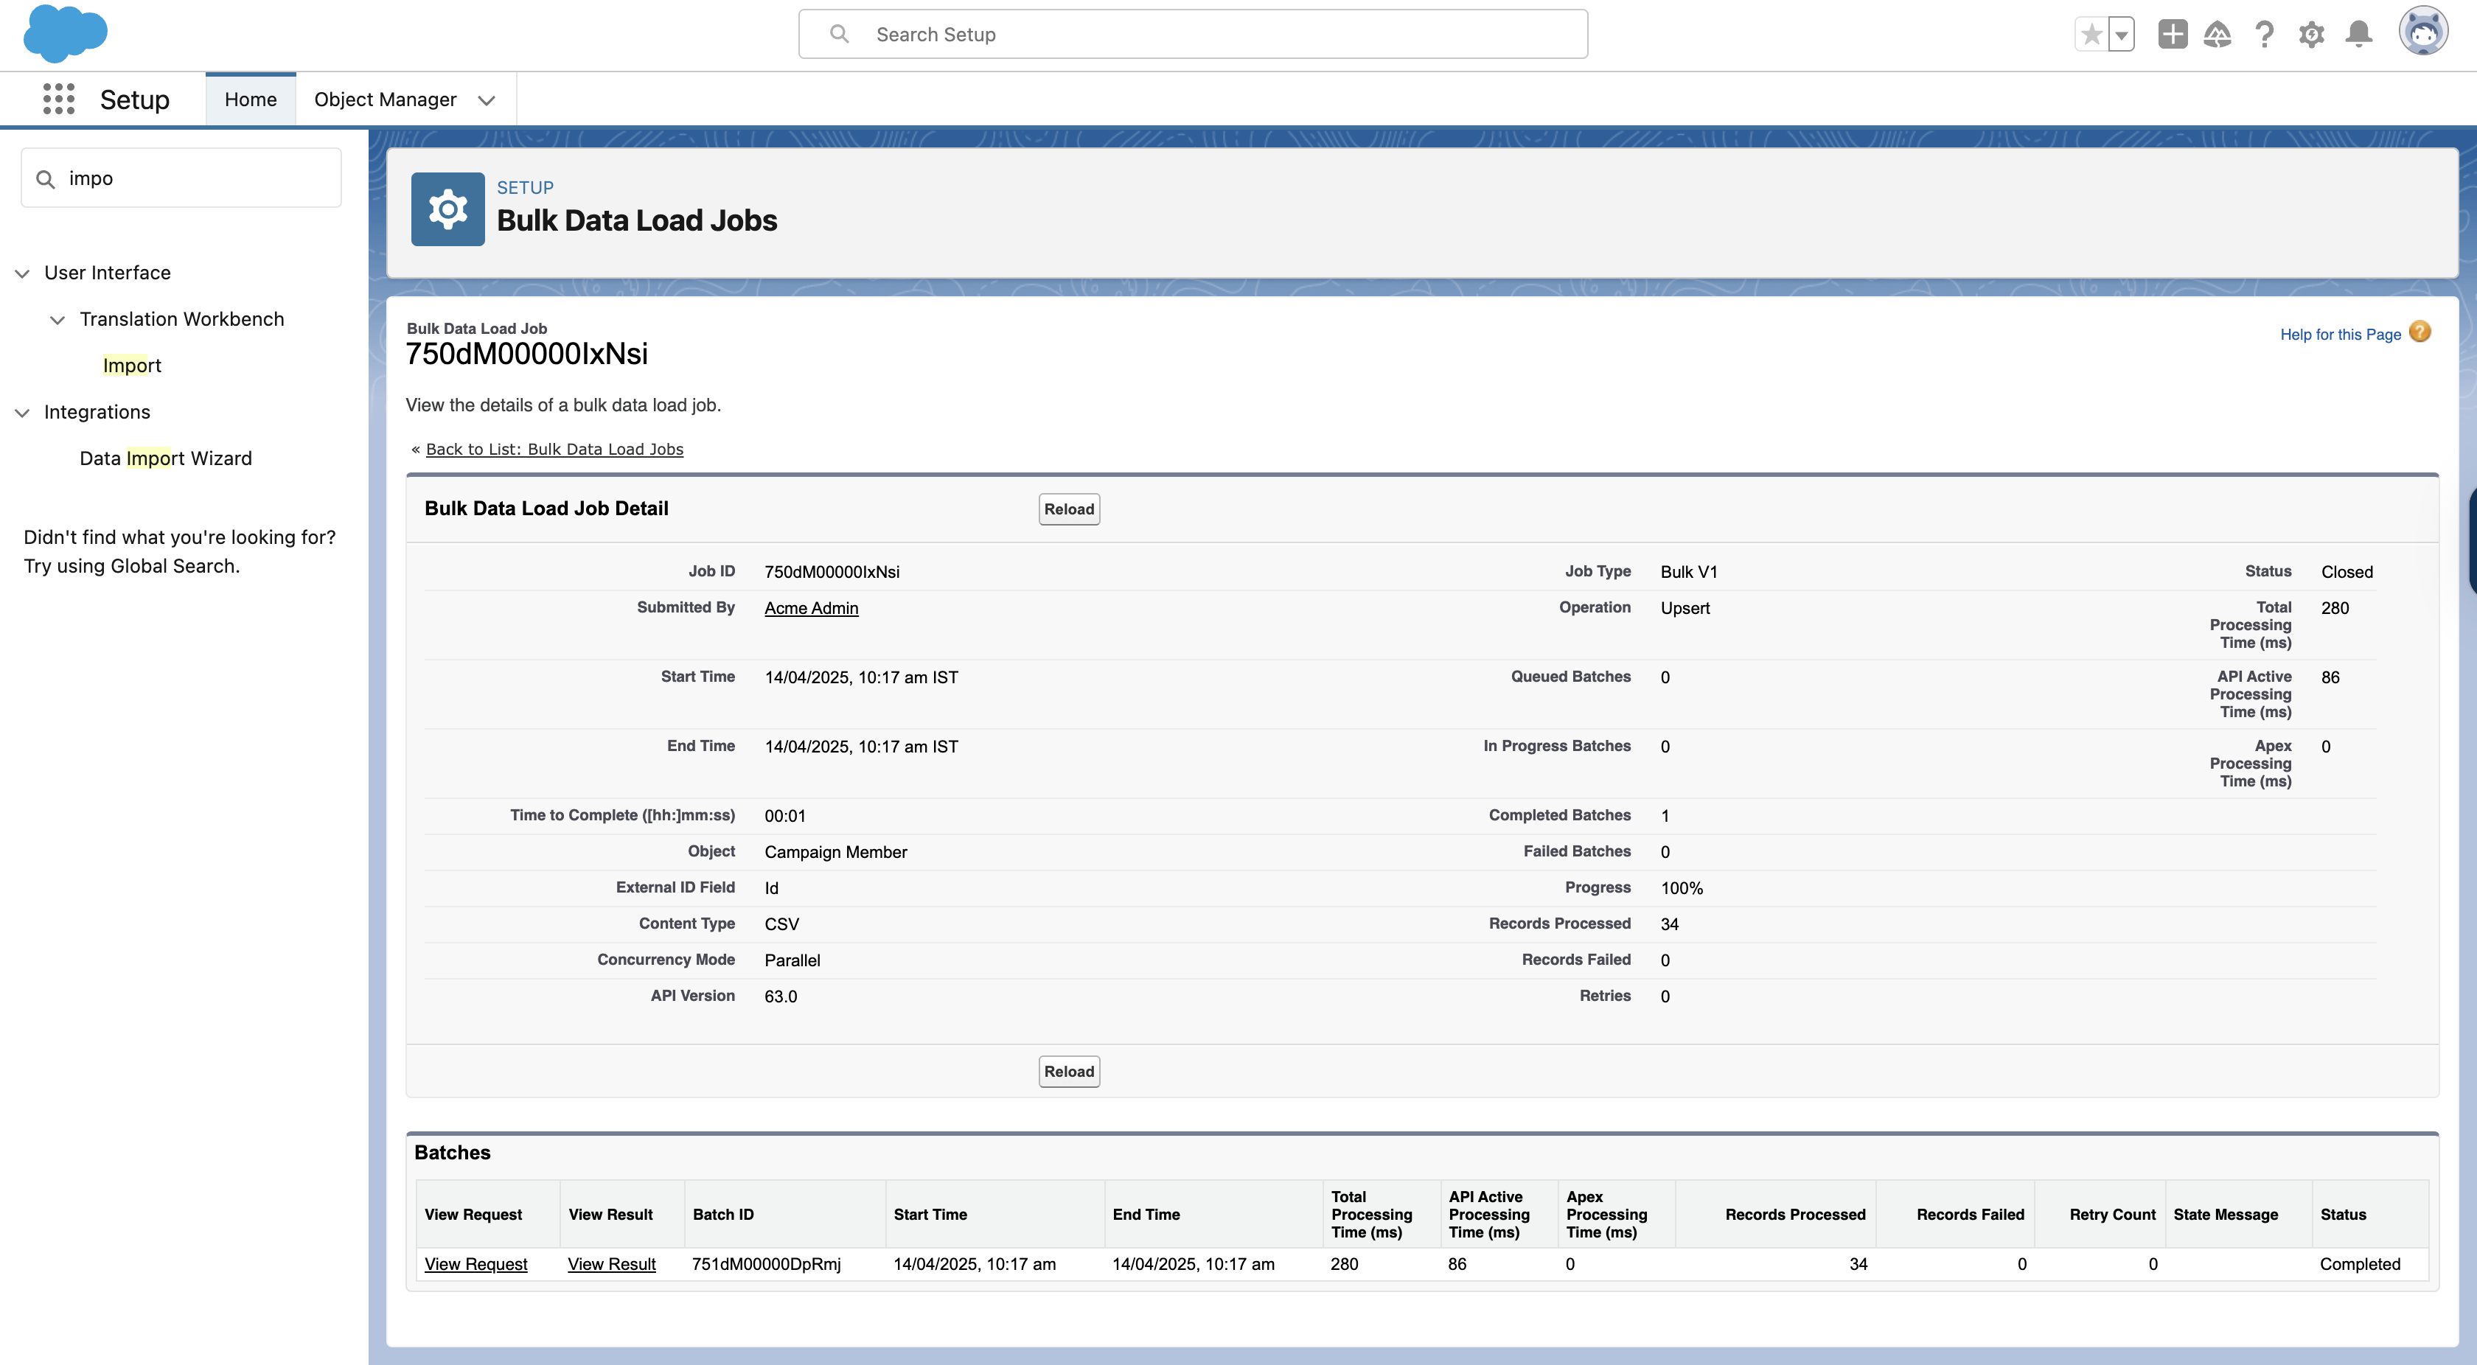Open the help question mark icon
The width and height of the screenshot is (2477, 1365).
click(2265, 35)
